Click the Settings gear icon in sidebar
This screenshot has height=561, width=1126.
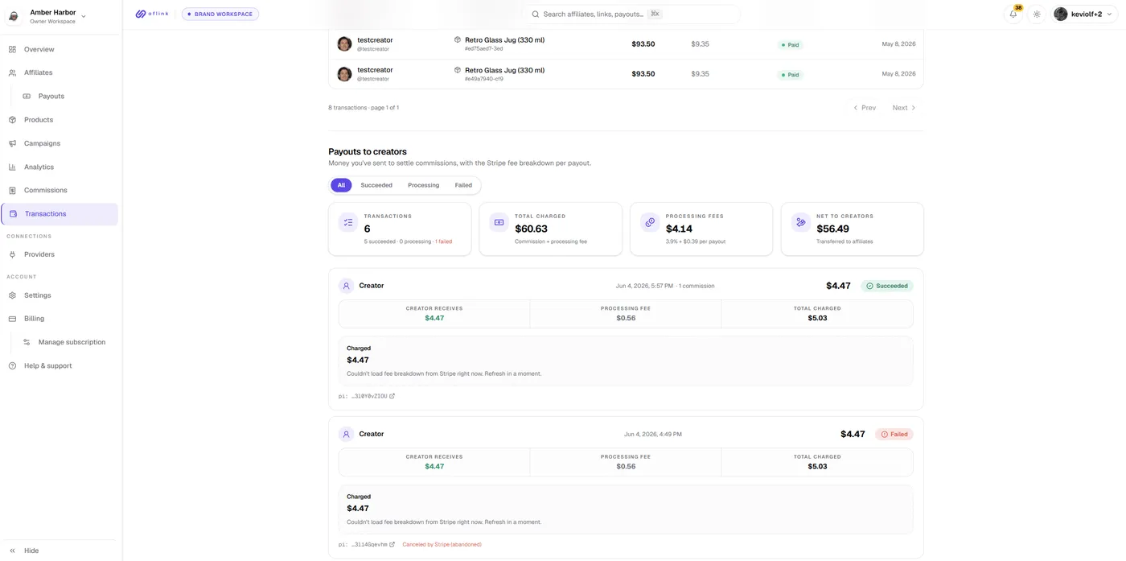coord(12,295)
